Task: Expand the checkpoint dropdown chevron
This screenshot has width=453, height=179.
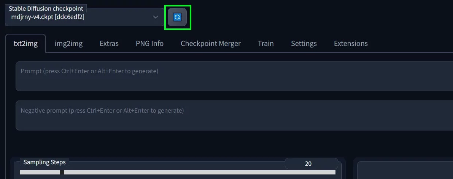Action: click(x=156, y=17)
